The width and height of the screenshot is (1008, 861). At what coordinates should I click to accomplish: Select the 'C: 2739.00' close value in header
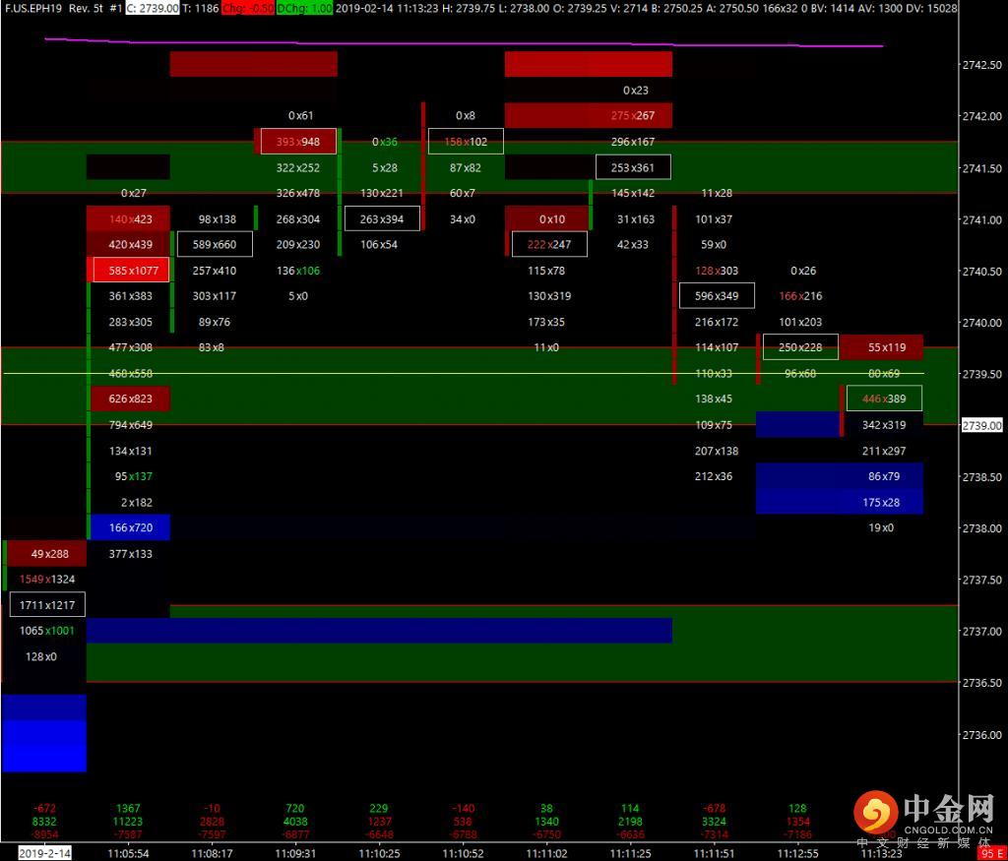click(x=152, y=8)
